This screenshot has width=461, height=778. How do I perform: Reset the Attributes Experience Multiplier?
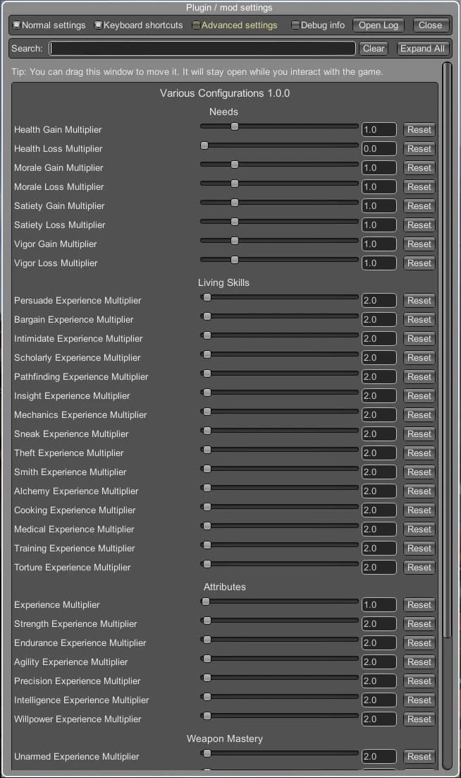tap(419, 605)
